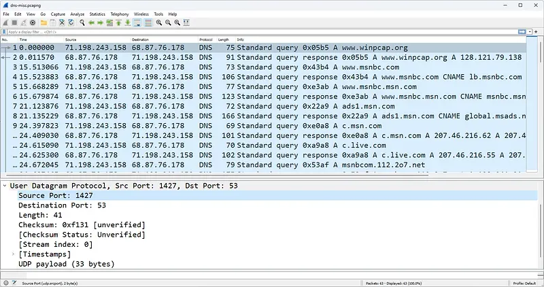Reset text to normal size icon

coord(177,22)
